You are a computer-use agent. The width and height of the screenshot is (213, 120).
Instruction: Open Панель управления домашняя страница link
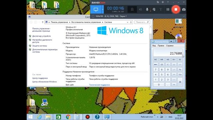(x=41, y=30)
